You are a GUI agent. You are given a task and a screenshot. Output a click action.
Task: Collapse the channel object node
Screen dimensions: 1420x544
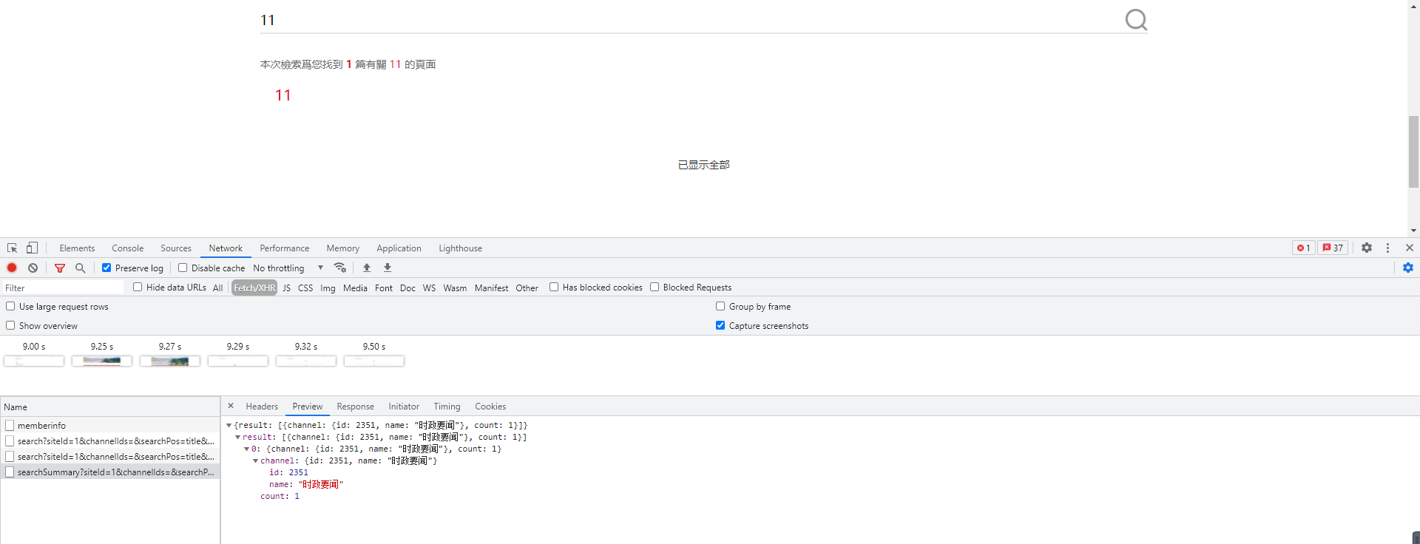pos(256,461)
